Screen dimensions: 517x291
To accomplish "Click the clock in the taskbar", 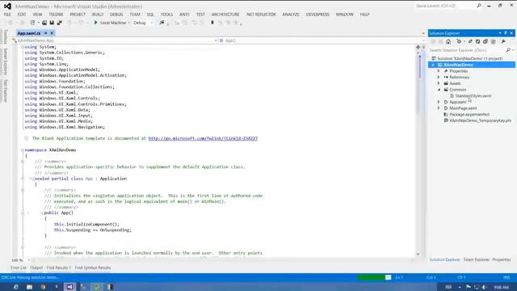I will (x=501, y=288).
